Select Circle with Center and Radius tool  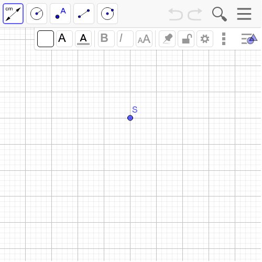pyautogui.click(x=37, y=14)
